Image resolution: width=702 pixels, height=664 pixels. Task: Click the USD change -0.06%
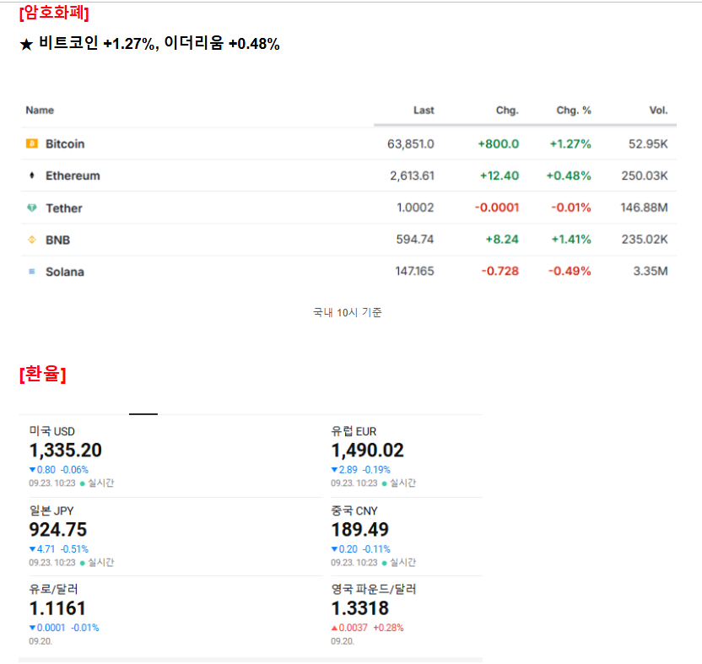(x=75, y=470)
